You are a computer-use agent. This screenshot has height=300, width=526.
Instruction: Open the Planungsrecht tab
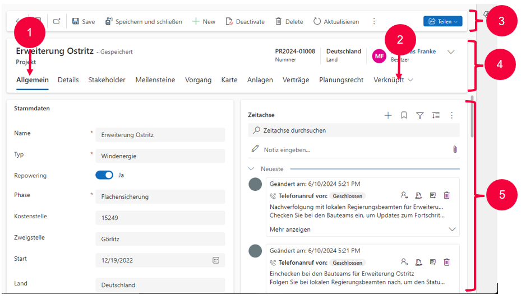(x=341, y=80)
